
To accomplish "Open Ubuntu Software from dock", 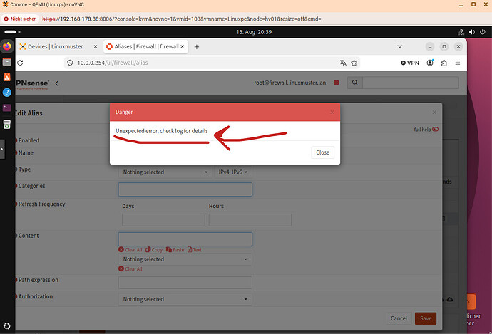I will 7,77.
